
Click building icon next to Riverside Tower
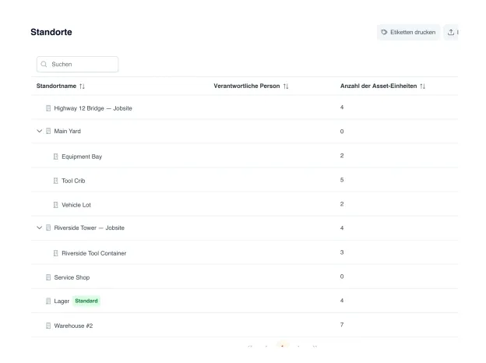pyautogui.click(x=48, y=227)
